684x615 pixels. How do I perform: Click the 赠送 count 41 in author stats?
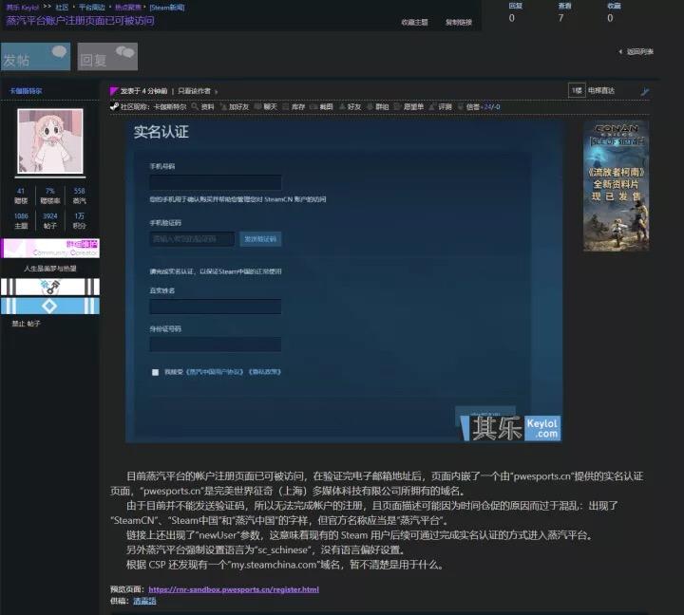(21, 196)
